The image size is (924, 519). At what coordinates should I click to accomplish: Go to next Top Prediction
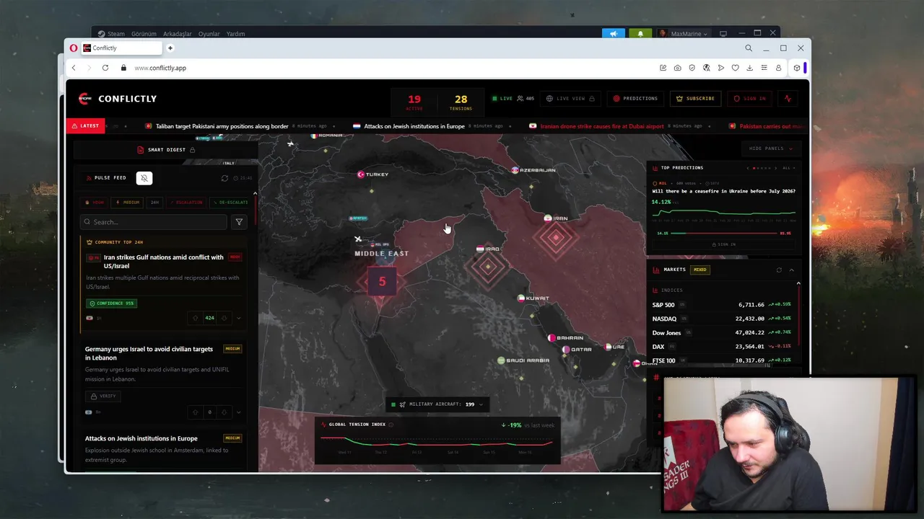coord(776,168)
